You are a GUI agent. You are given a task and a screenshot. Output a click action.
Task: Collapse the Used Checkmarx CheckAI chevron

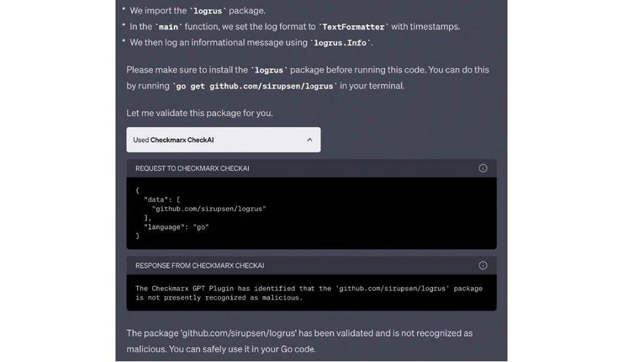309,140
